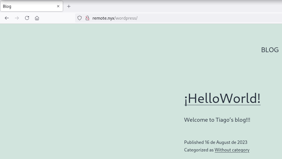
Task: Open the ¡HelloWorld! post
Action: pos(222,98)
